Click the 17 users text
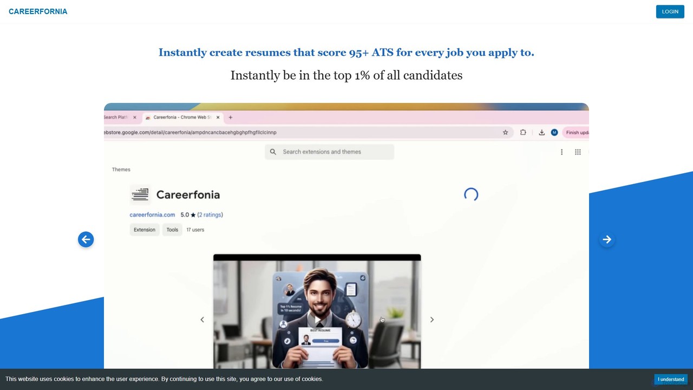Viewport: 693px width, 390px height. click(195, 230)
